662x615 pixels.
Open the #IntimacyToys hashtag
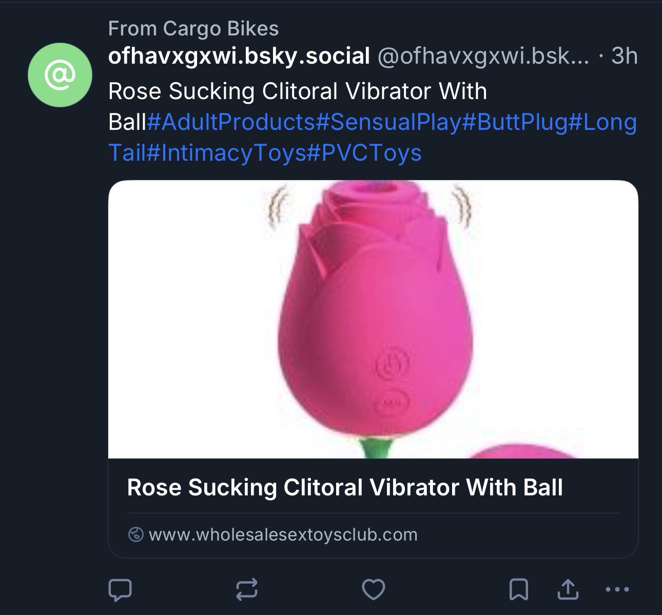pos(226,153)
